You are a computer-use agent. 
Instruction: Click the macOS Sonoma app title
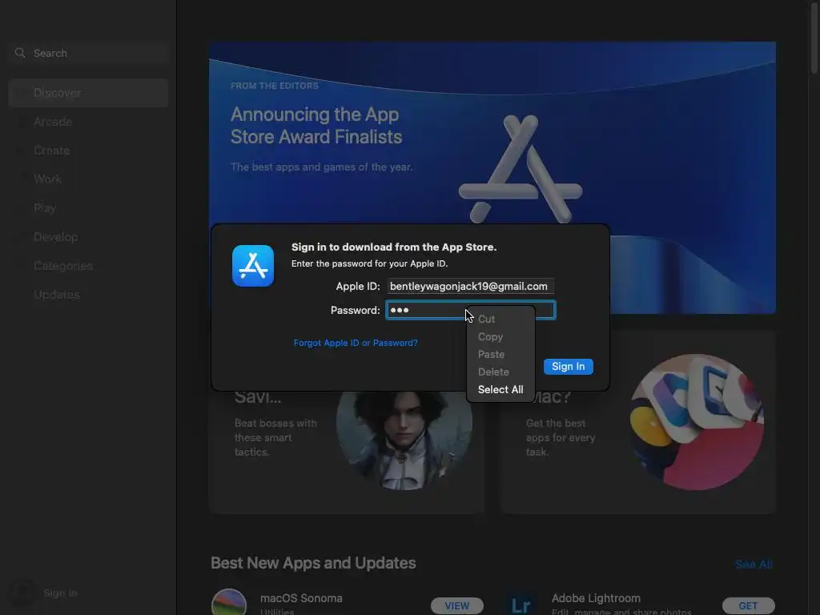pos(301,598)
